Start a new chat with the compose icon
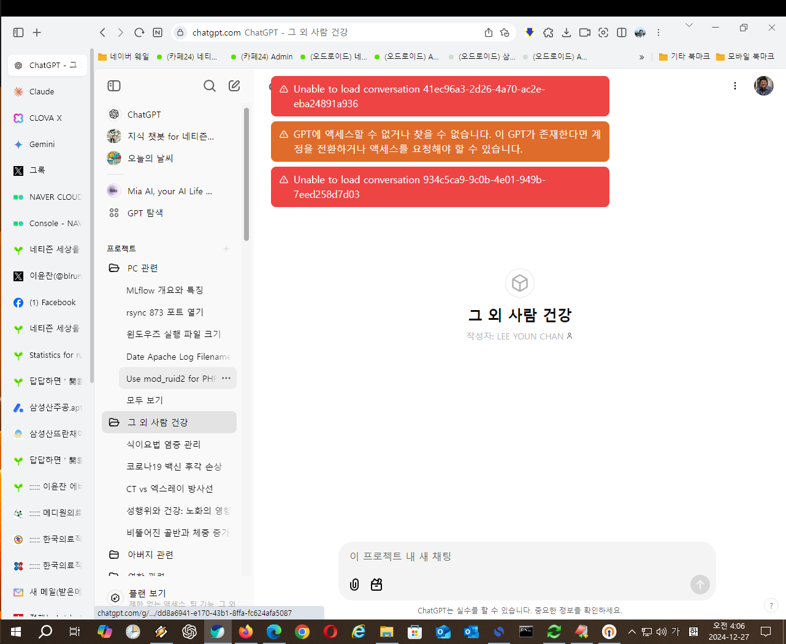The width and height of the screenshot is (786, 644). point(234,86)
